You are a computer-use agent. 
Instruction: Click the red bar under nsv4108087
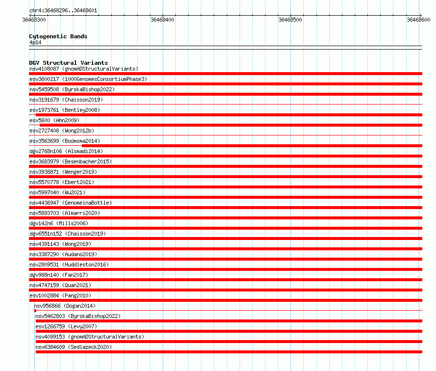point(225,74)
